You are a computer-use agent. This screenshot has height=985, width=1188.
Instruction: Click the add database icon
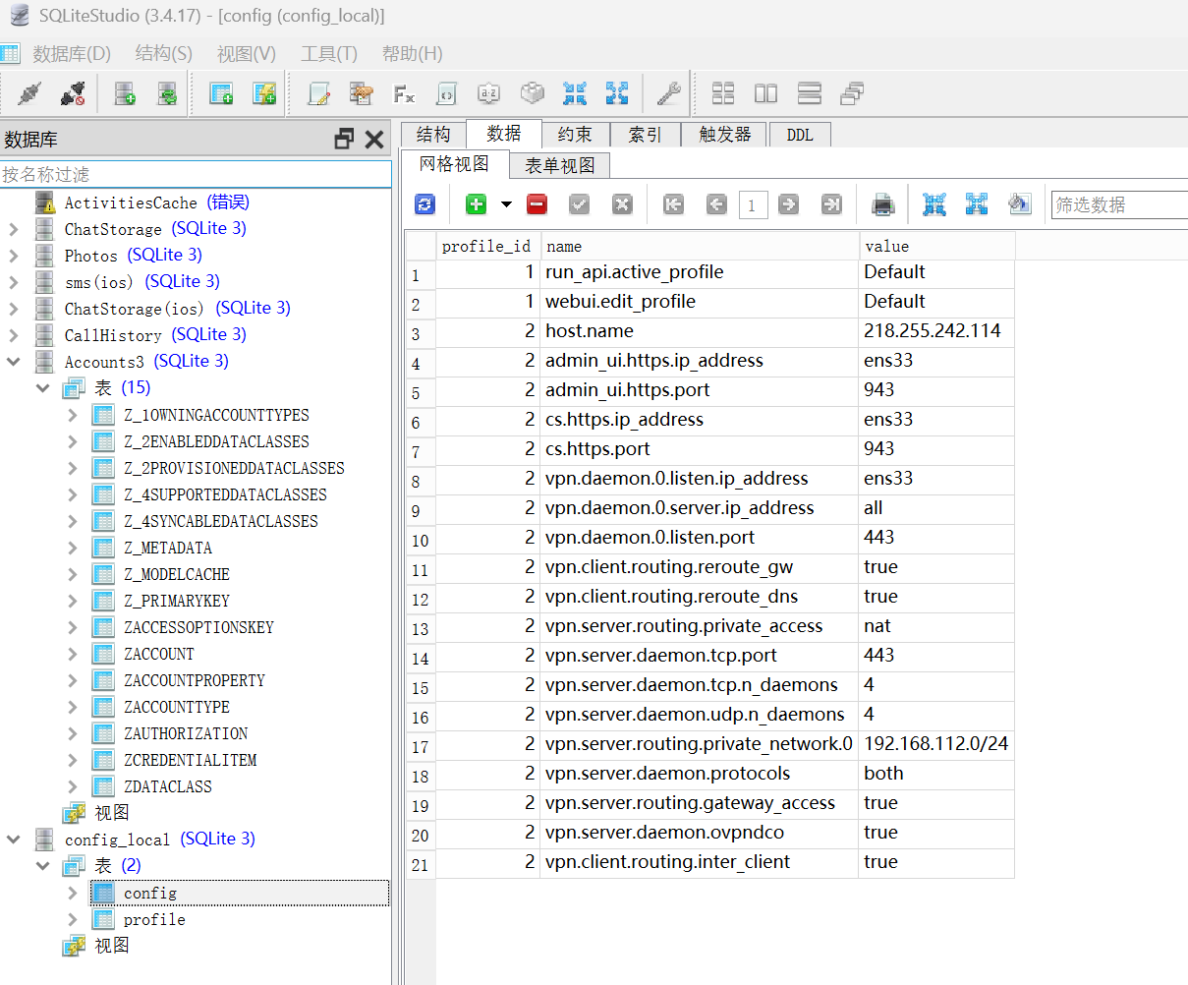125,93
